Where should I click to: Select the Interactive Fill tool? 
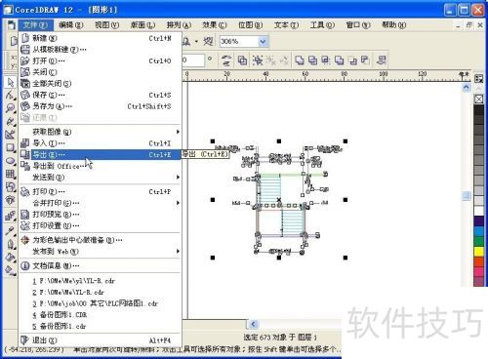coord(10,270)
